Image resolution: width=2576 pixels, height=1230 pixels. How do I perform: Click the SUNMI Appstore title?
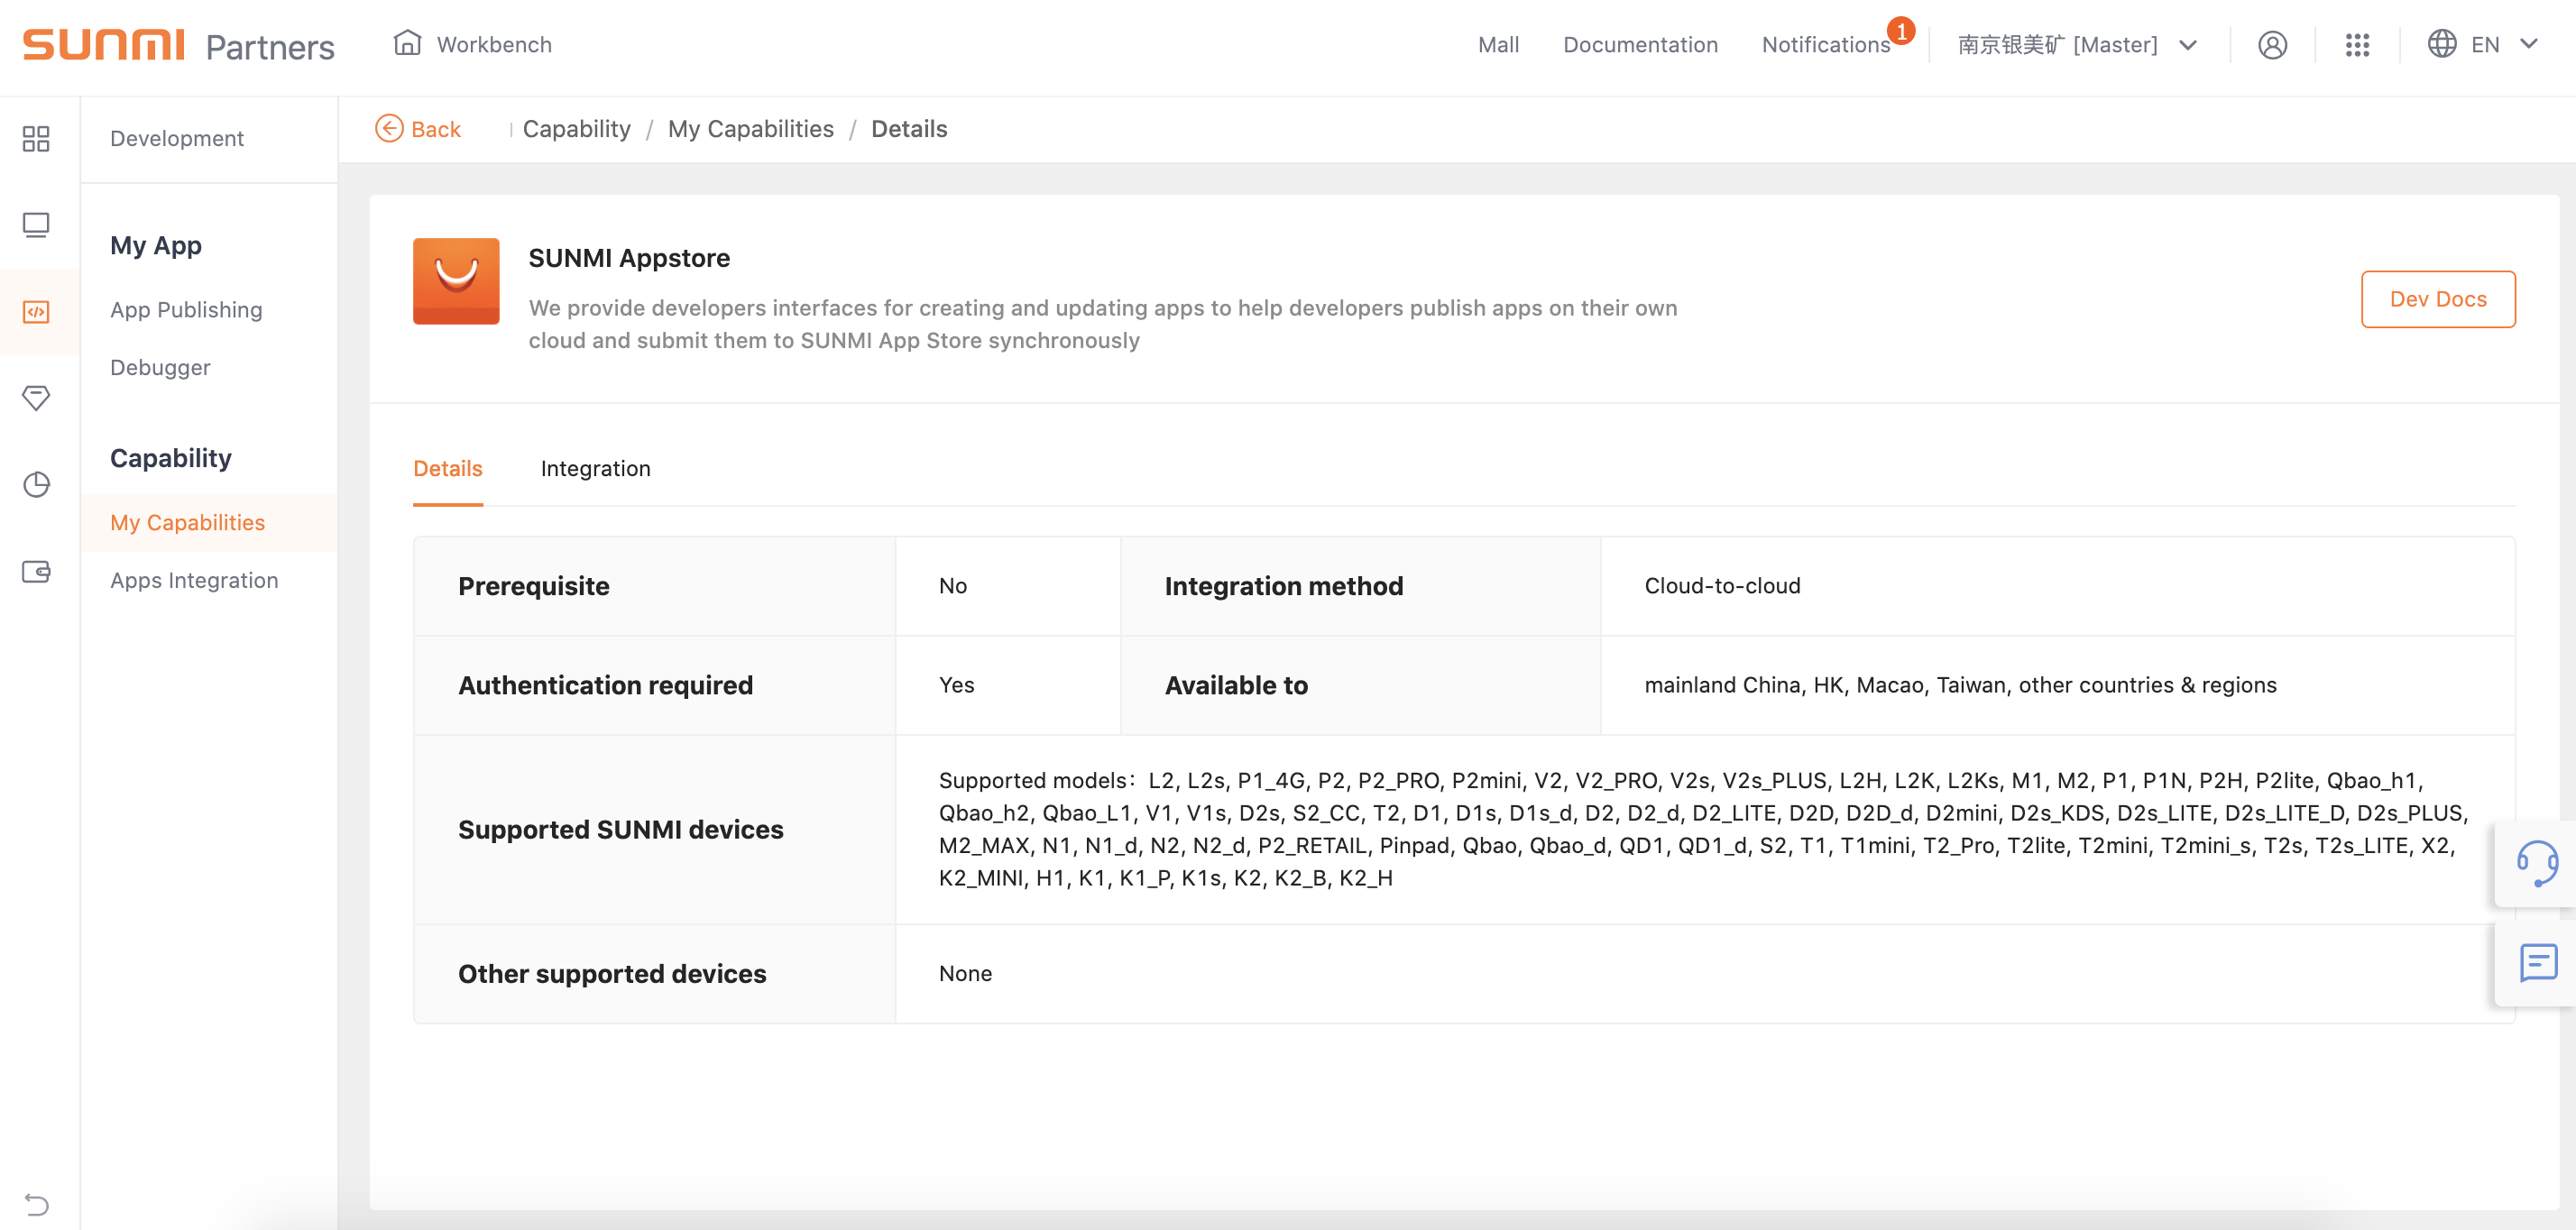coord(629,258)
